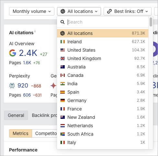Pick Australia from the location list

103,67
